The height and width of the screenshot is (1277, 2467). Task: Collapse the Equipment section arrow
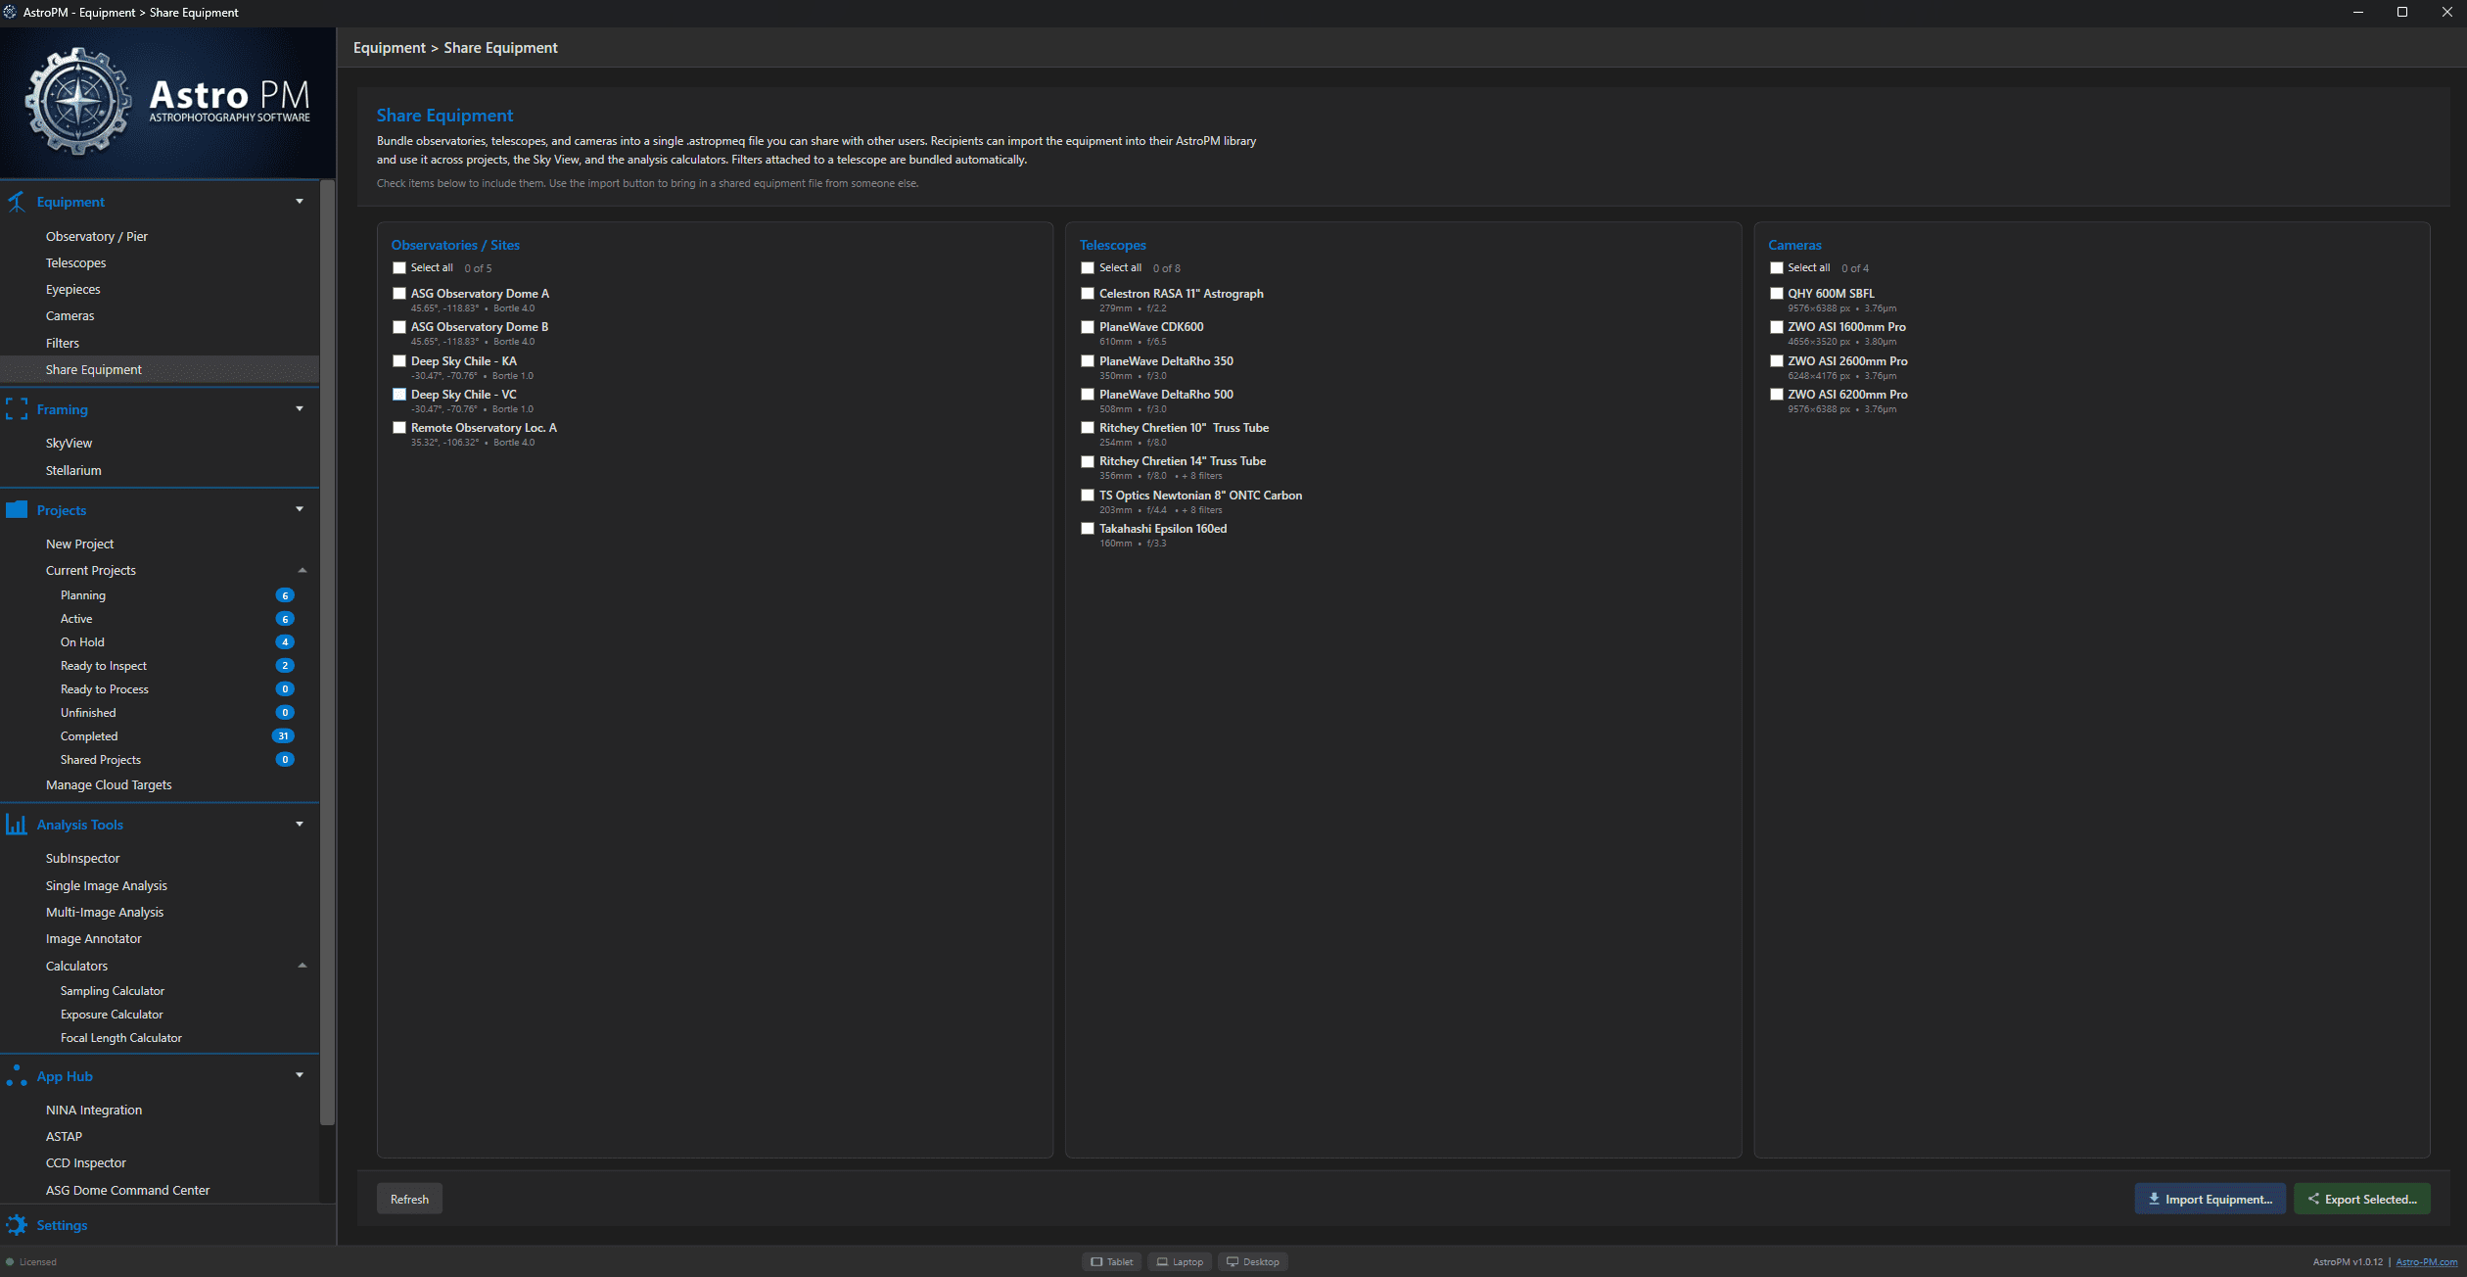[x=300, y=202]
